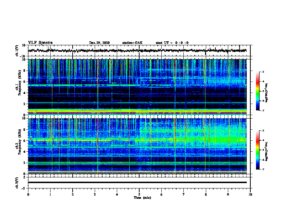Image resolution: width=282 pixels, height=218 pixels.
Task: Click the "VLF Spectra" plot title
Action: 40,43
